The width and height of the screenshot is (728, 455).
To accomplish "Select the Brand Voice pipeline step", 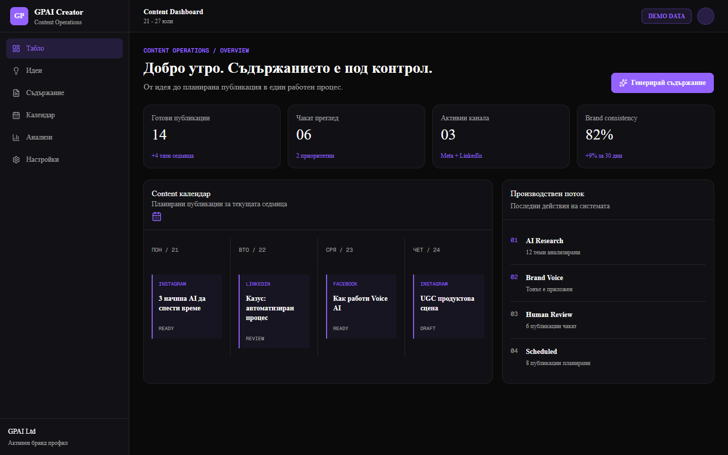I will click(x=608, y=283).
